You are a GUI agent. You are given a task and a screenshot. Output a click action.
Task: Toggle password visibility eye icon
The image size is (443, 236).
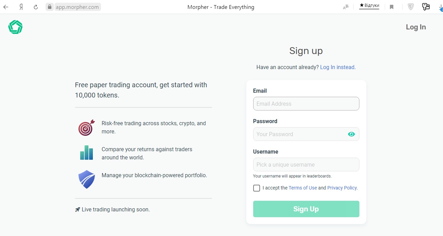(x=351, y=134)
